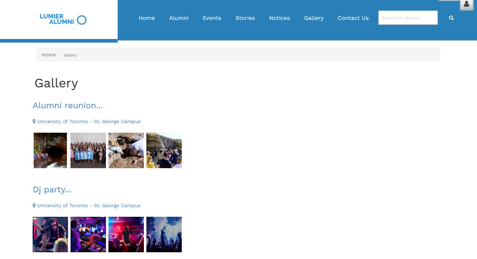
Task: Focus the Search for groups field
Action: point(408,18)
